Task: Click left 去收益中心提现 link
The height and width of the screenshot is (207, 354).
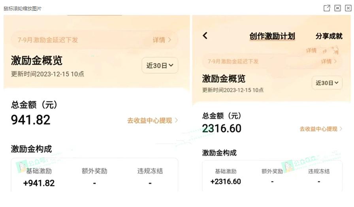Action: pyautogui.click(x=150, y=121)
